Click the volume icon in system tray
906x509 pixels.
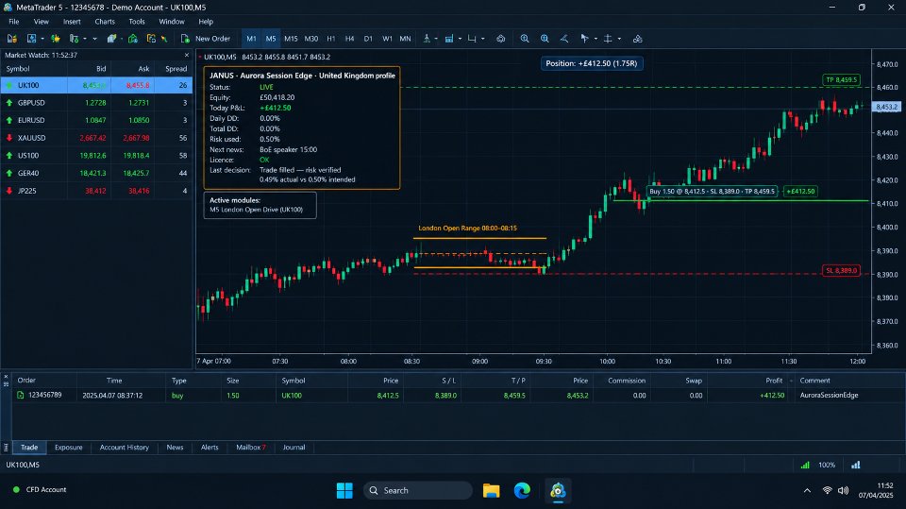pos(844,490)
